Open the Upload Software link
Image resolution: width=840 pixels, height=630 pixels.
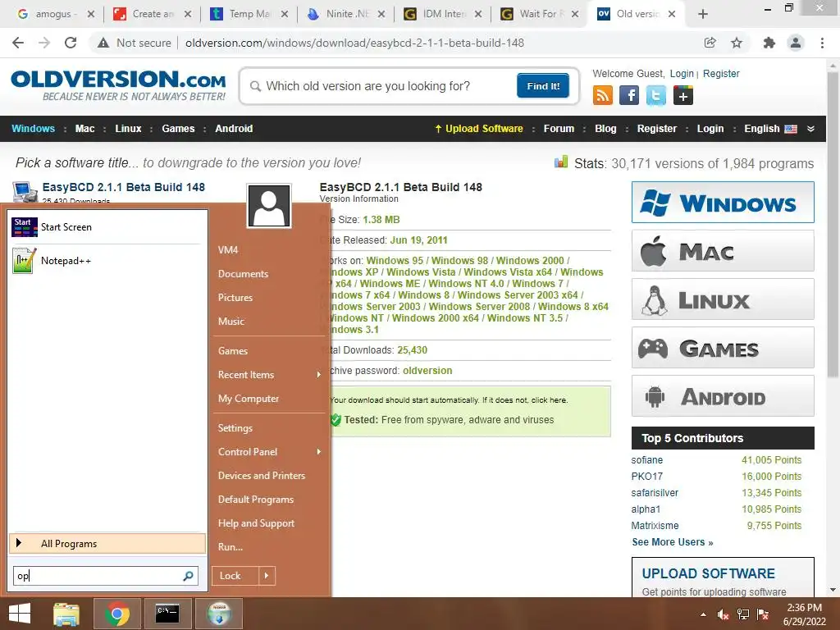[x=479, y=129]
